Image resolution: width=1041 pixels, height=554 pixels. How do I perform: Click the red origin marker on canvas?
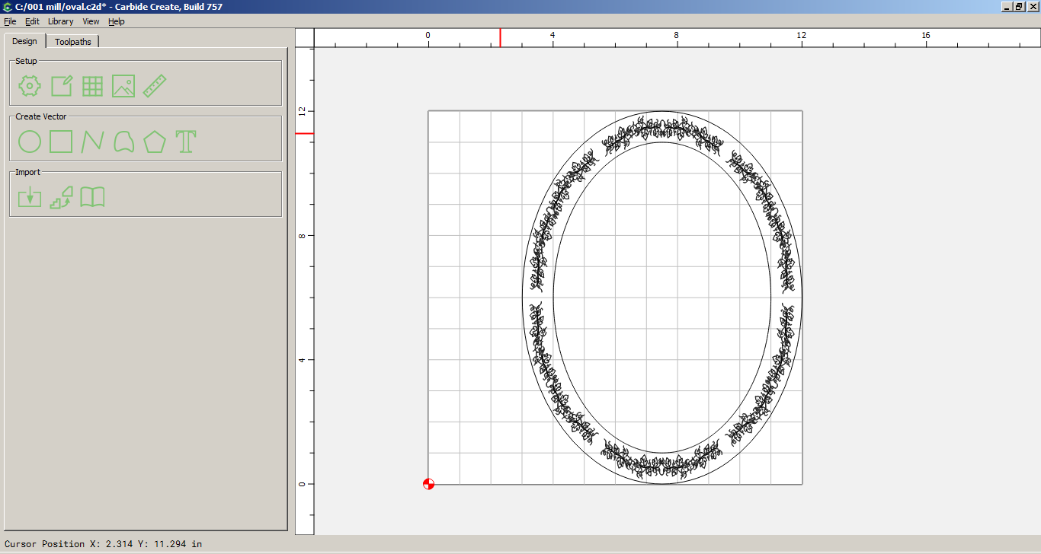[428, 484]
